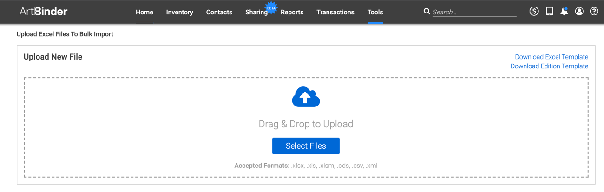Select the Tools menu

[375, 12]
